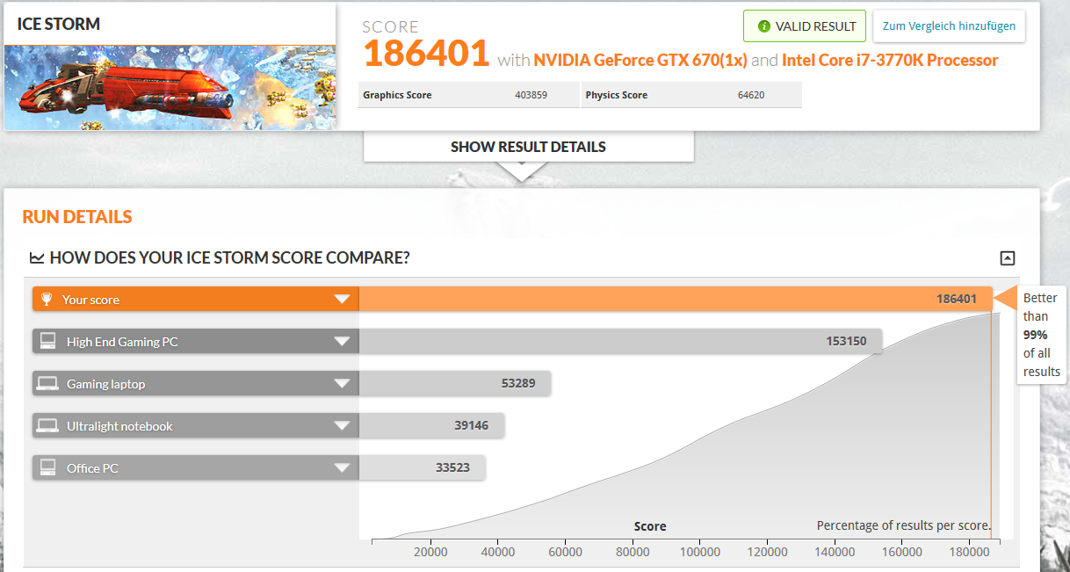Viewport: 1070px width, 572px height.
Task: Expand the Office PC dropdown arrow
Action: [x=342, y=468]
